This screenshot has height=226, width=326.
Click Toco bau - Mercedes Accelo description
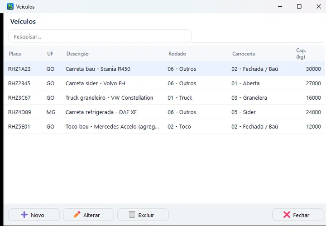[112, 127]
